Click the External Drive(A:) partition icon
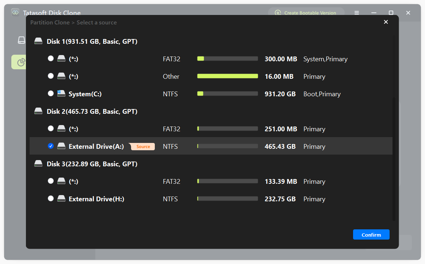Viewport: 425px width, 264px height. [x=61, y=146]
